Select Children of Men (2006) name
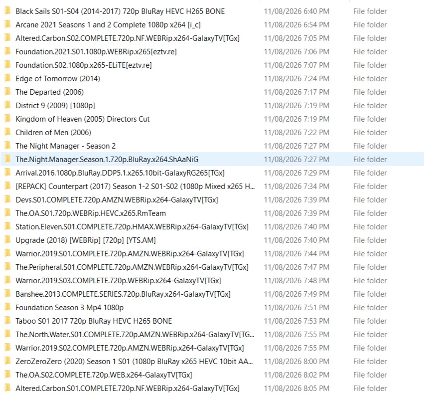This screenshot has width=424, height=395. coord(53,133)
